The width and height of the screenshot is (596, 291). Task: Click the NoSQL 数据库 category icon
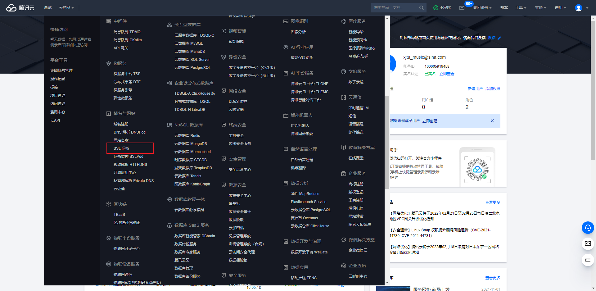[x=169, y=125]
